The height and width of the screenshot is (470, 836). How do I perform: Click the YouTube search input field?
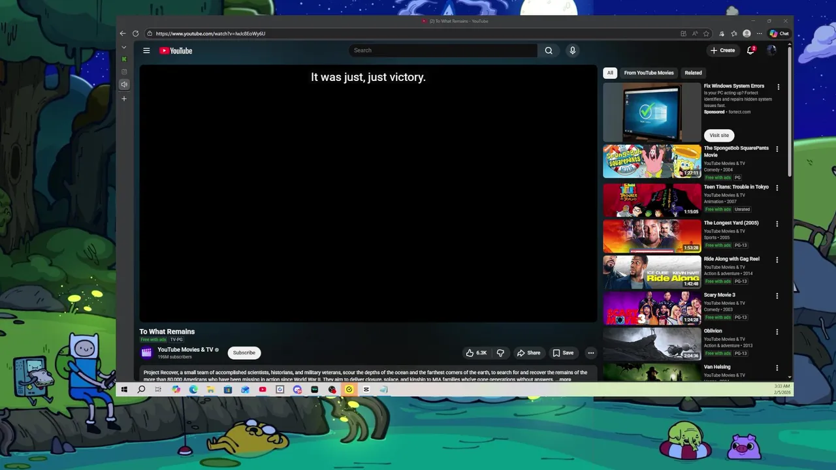click(443, 50)
